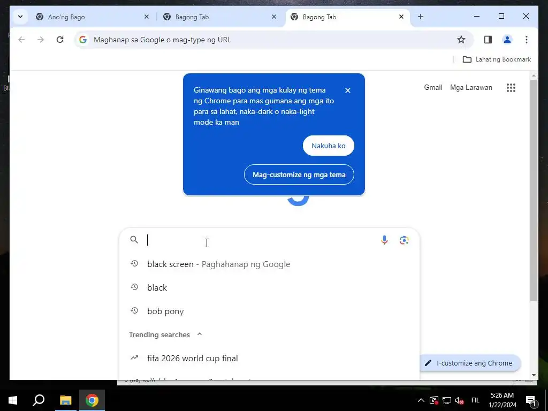
Task: Open the Chrome profile avatar menu
Action: click(x=507, y=40)
